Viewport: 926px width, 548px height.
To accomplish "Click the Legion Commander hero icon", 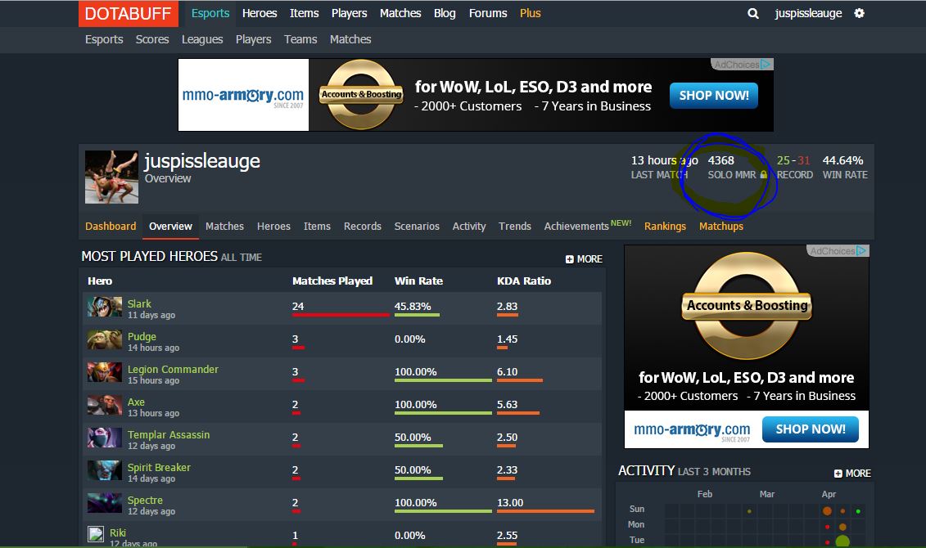I will [x=105, y=372].
